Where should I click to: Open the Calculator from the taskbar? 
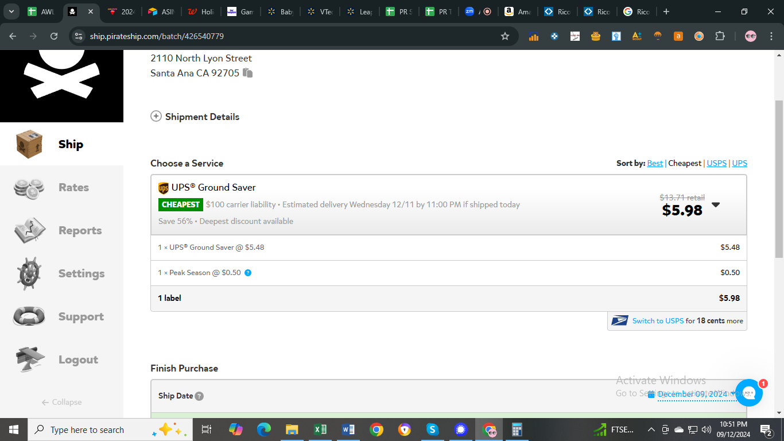[x=517, y=430]
